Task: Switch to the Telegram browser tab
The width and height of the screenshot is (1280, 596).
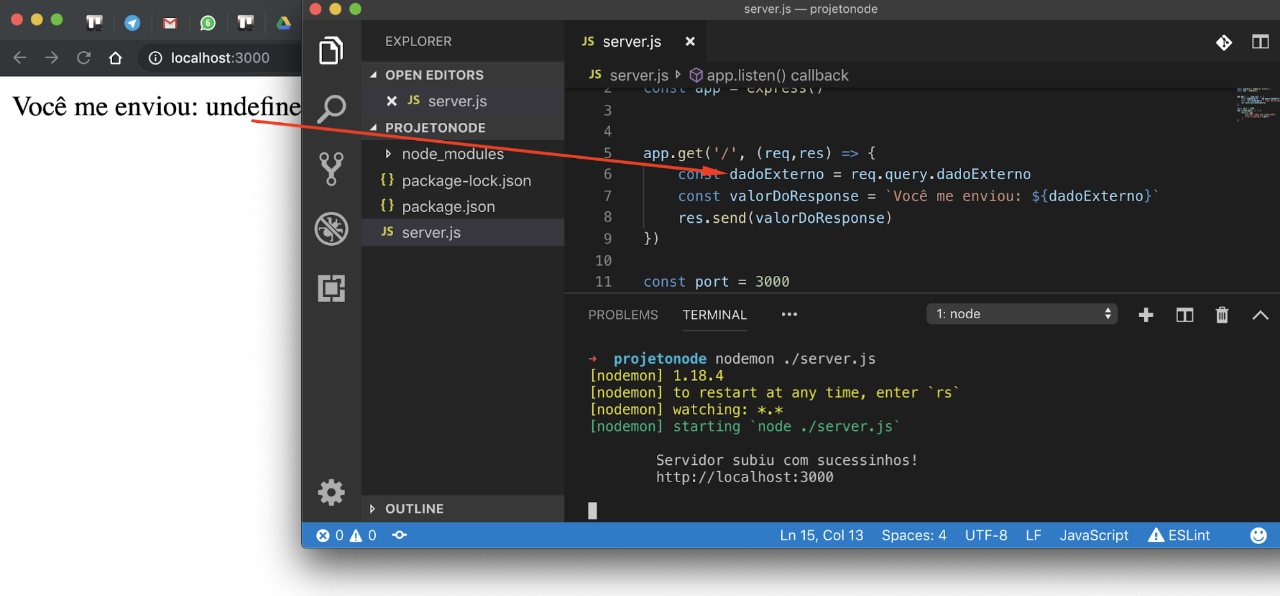Action: pos(132,23)
